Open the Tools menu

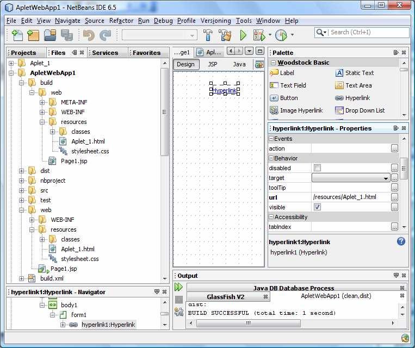click(244, 21)
